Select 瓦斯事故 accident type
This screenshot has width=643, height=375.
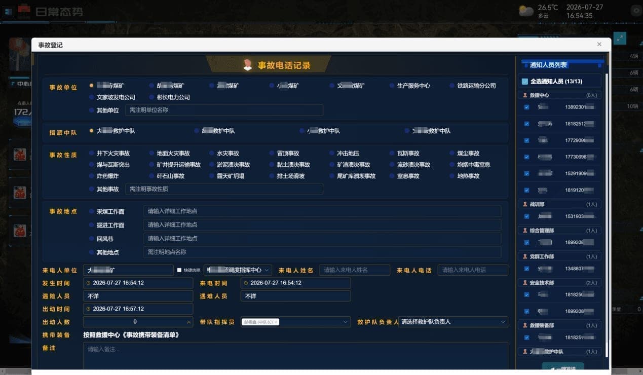[404, 154]
